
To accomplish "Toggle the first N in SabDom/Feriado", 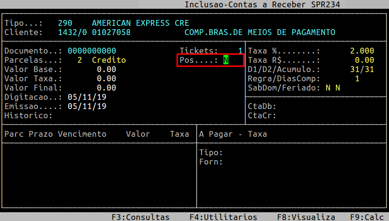I will pyautogui.click(x=328, y=88).
